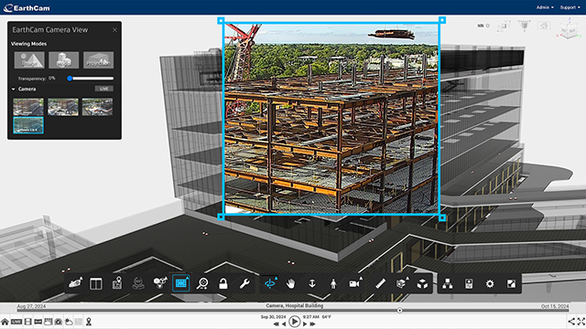Viewport: 586px width, 329px height.
Task: Click the funnel icon in top-right
Action: (x=525, y=26)
